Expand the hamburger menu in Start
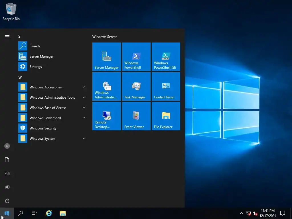 point(7,36)
